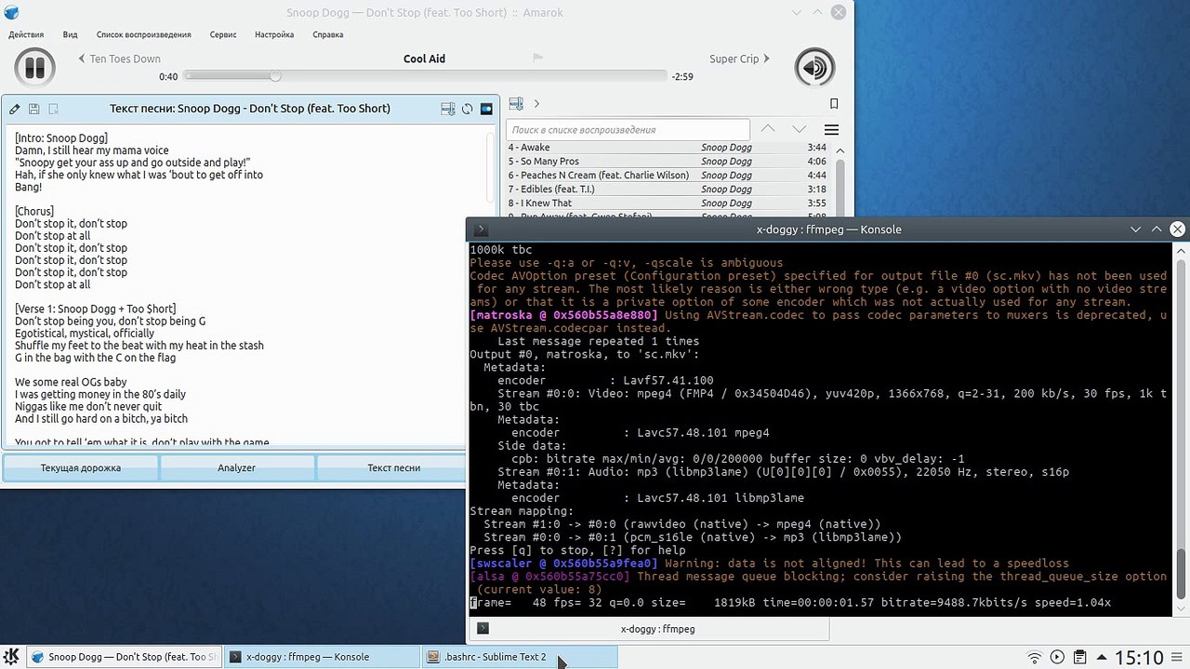The height and width of the screenshot is (669, 1190).
Task: Click the flag marker above the progress bar
Action: pos(537,58)
